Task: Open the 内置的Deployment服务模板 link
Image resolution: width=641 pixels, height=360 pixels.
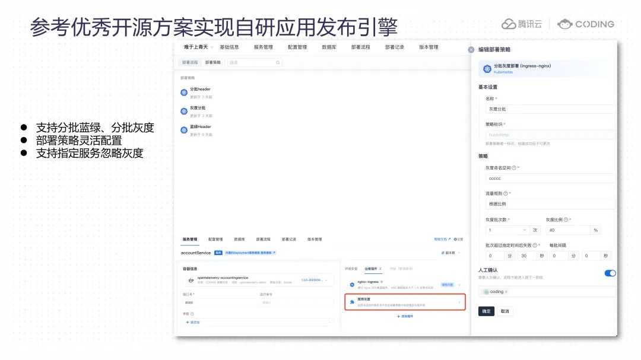Action: click(x=250, y=253)
